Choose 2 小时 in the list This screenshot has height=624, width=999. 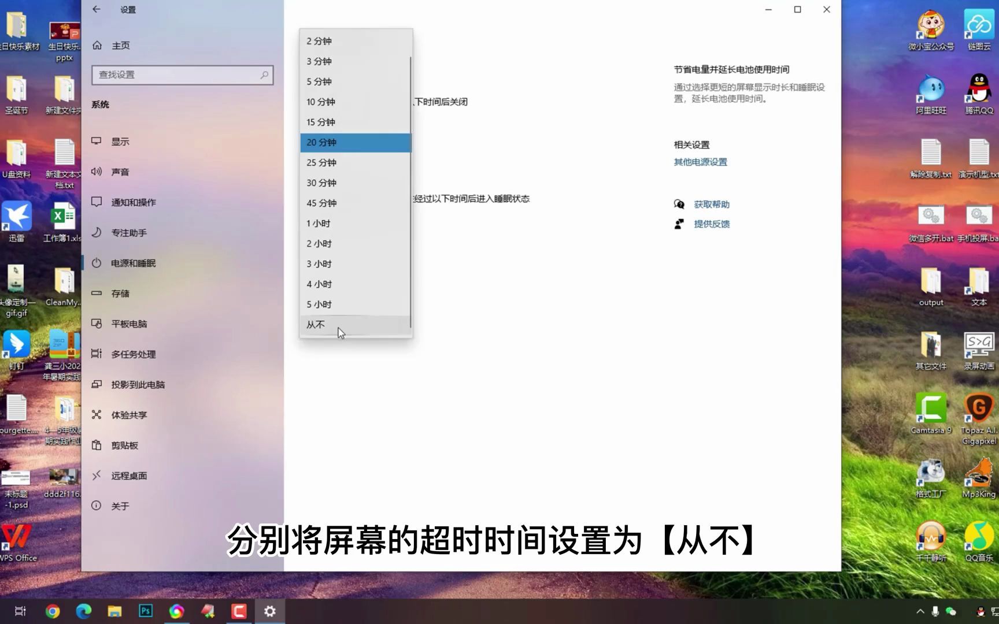coord(355,243)
